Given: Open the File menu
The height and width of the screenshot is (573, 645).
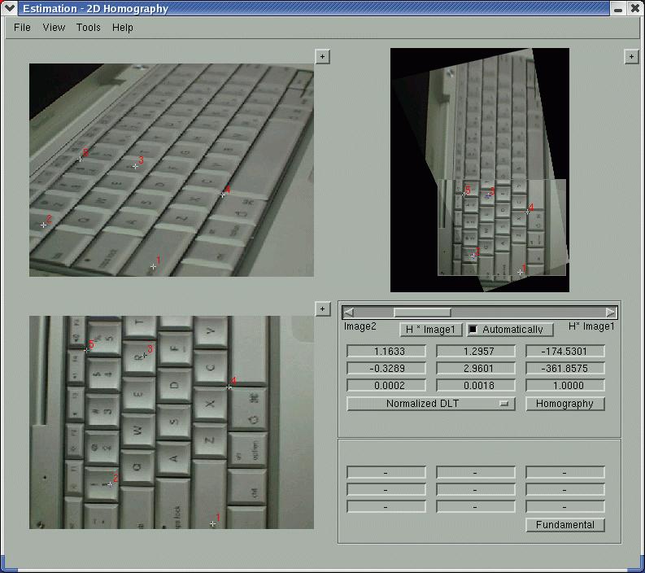Looking at the screenshot, I should [x=23, y=28].
